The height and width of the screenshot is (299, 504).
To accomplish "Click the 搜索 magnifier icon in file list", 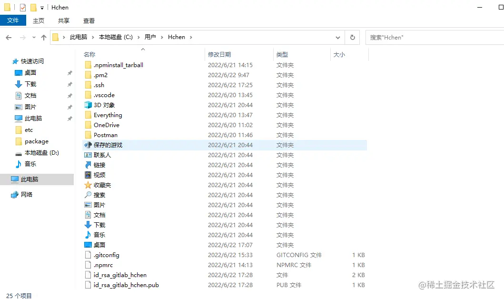I will pos(88,195).
